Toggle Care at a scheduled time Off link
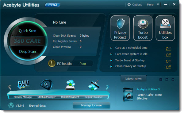 [x=168, y=49]
